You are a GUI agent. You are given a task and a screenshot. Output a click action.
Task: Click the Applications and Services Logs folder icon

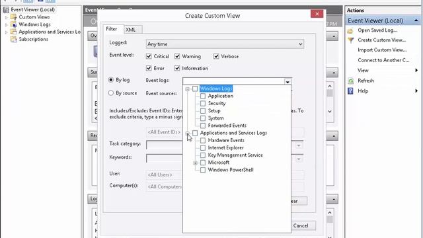coord(13,32)
